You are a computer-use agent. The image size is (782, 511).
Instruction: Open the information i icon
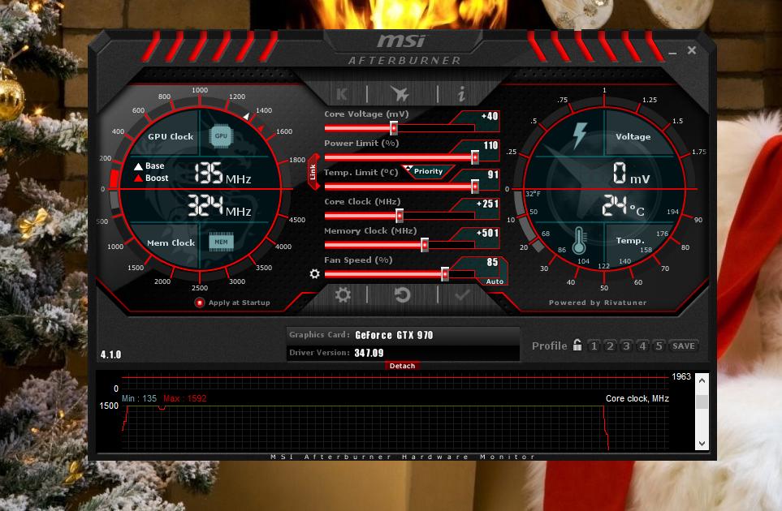coord(461,93)
